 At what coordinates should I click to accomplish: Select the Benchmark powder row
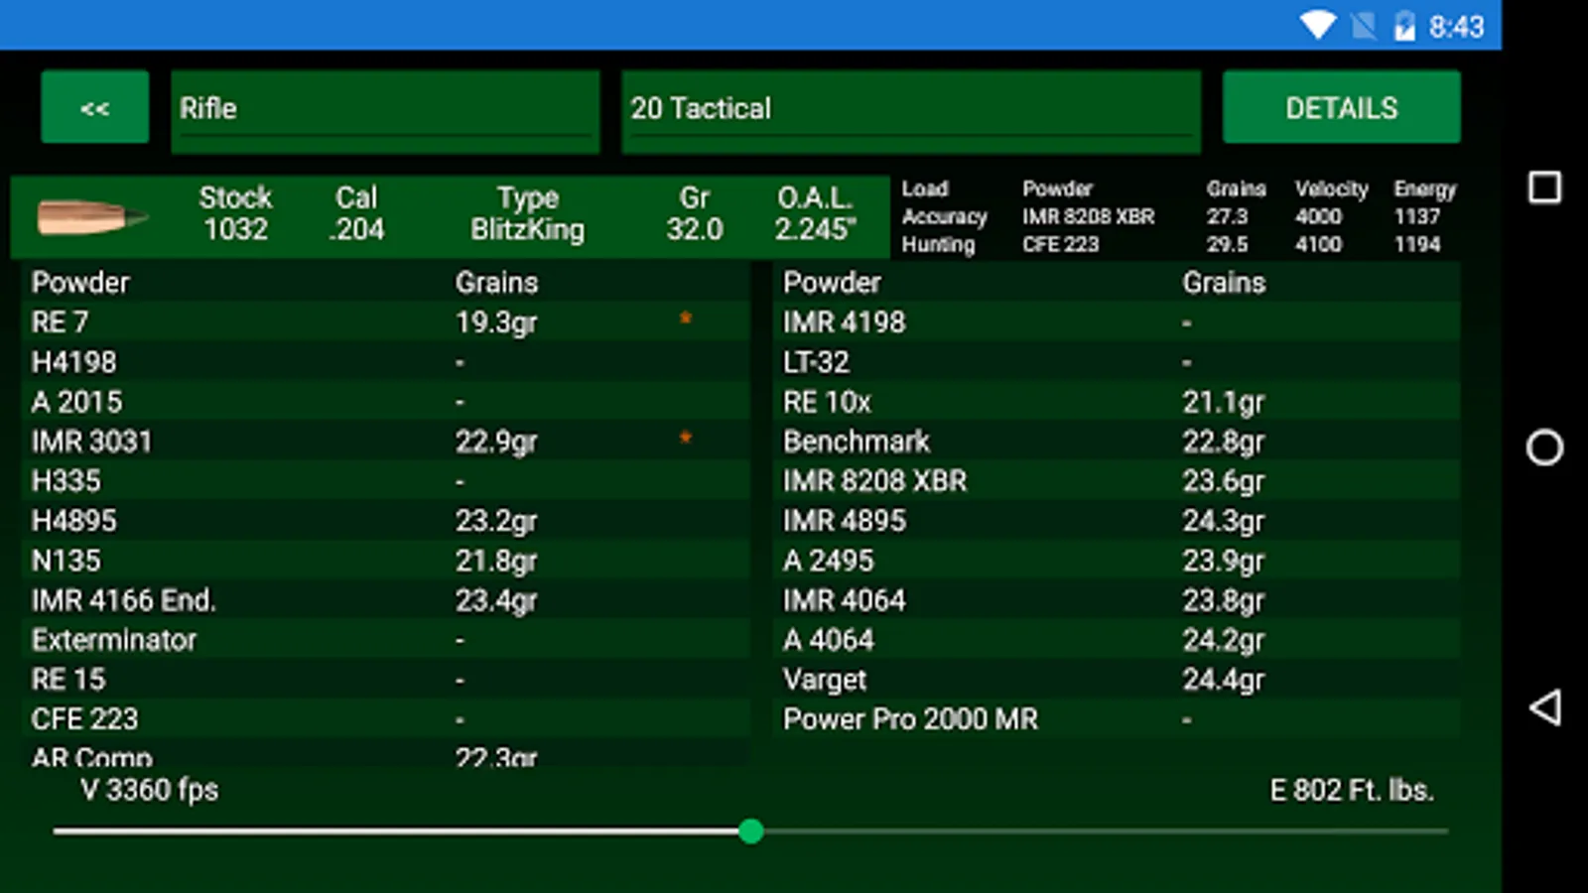(x=1117, y=441)
